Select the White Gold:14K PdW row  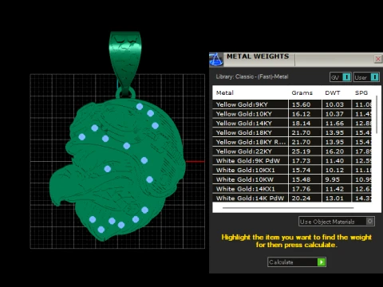[292, 198]
